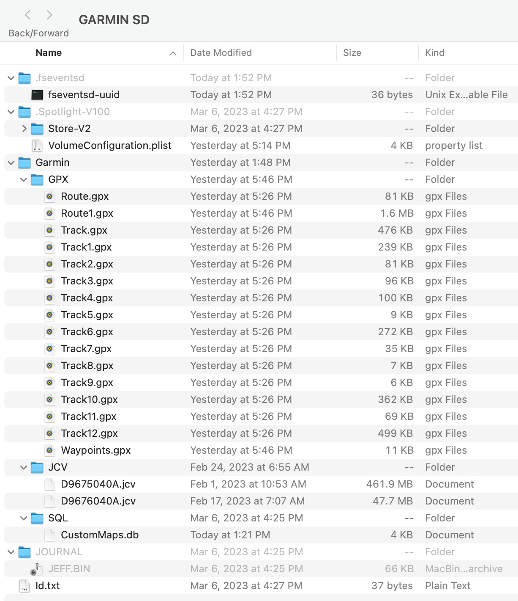Collapse the JCV folder
This screenshot has width=518, height=601.
[x=24, y=467]
